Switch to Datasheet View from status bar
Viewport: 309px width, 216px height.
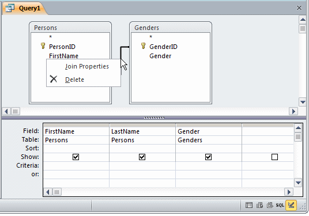[249, 205]
